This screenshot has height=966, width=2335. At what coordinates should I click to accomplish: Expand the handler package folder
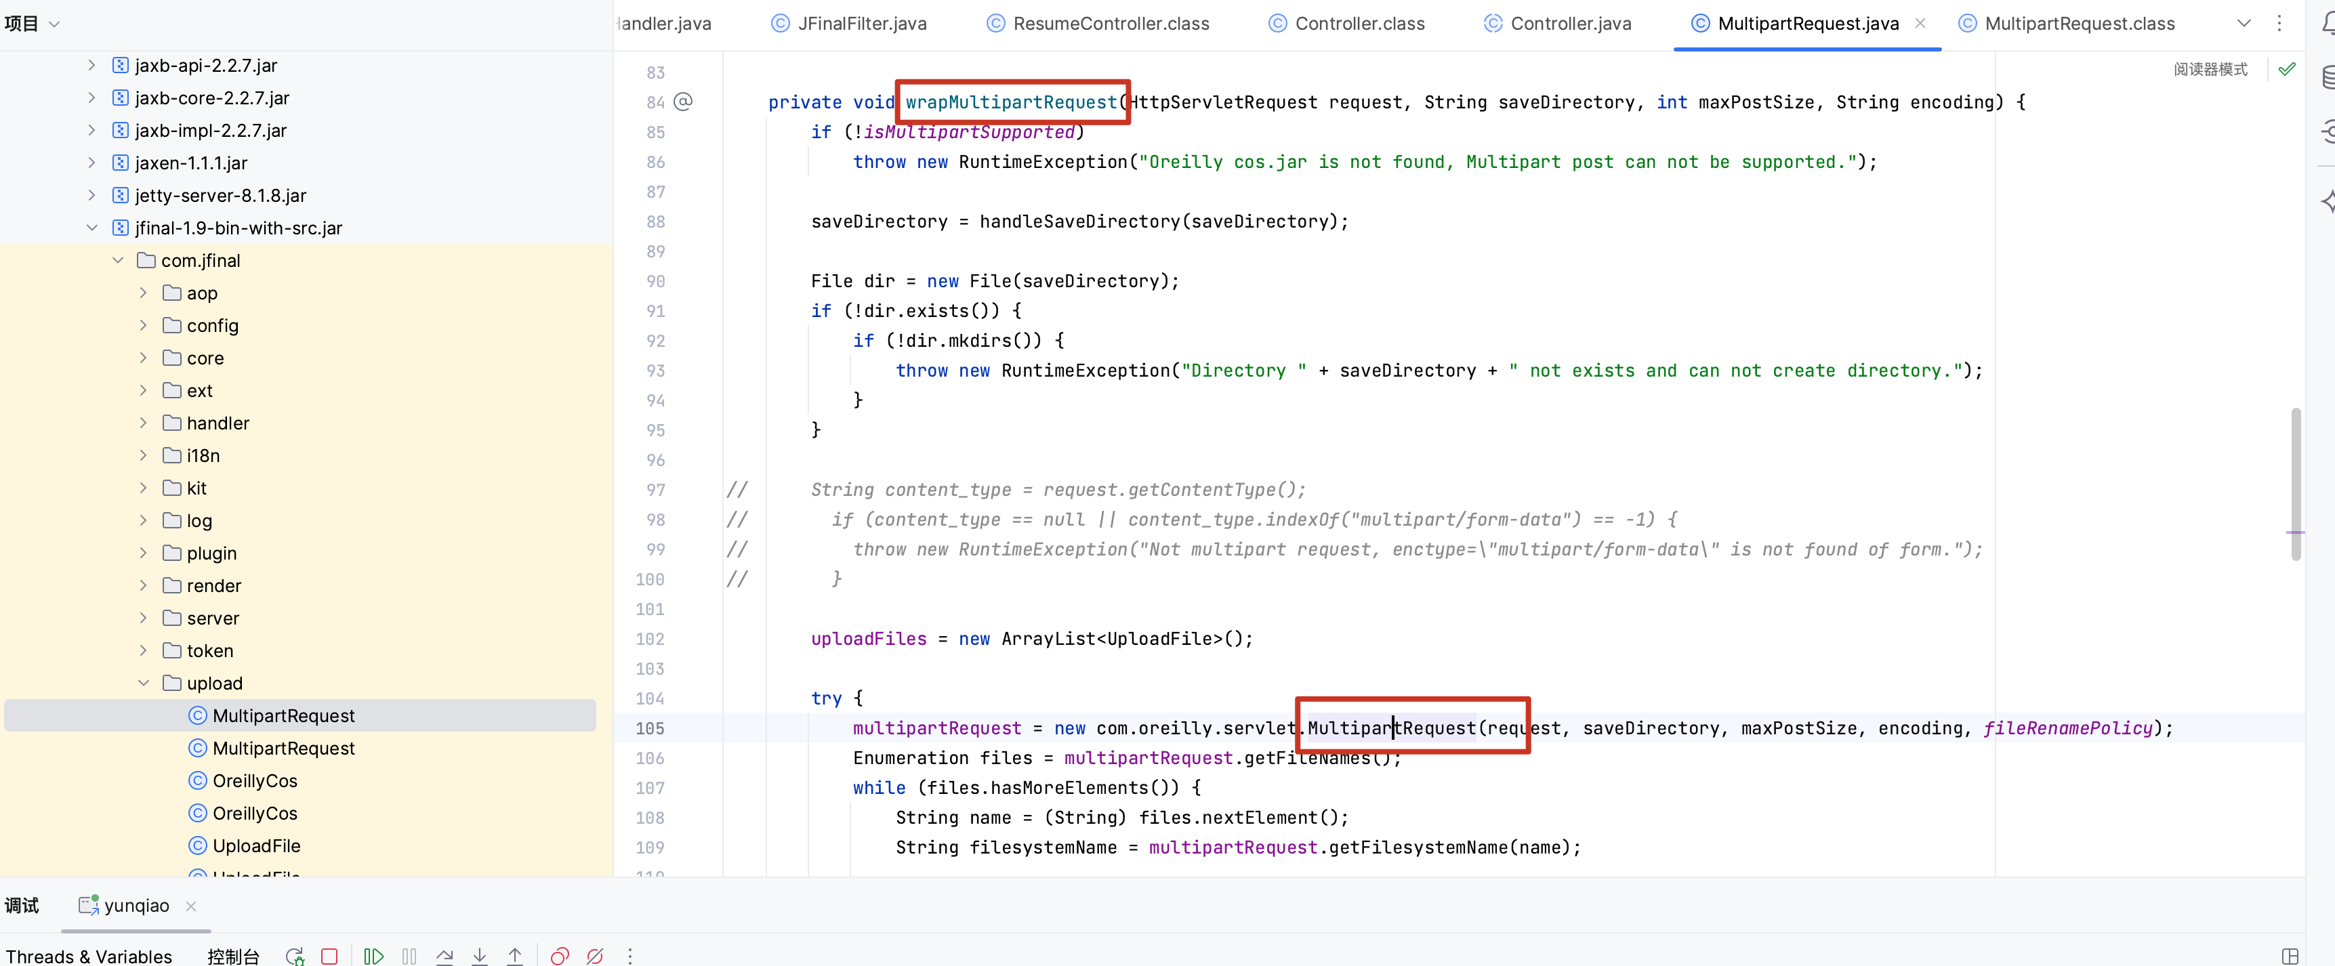[x=143, y=423]
